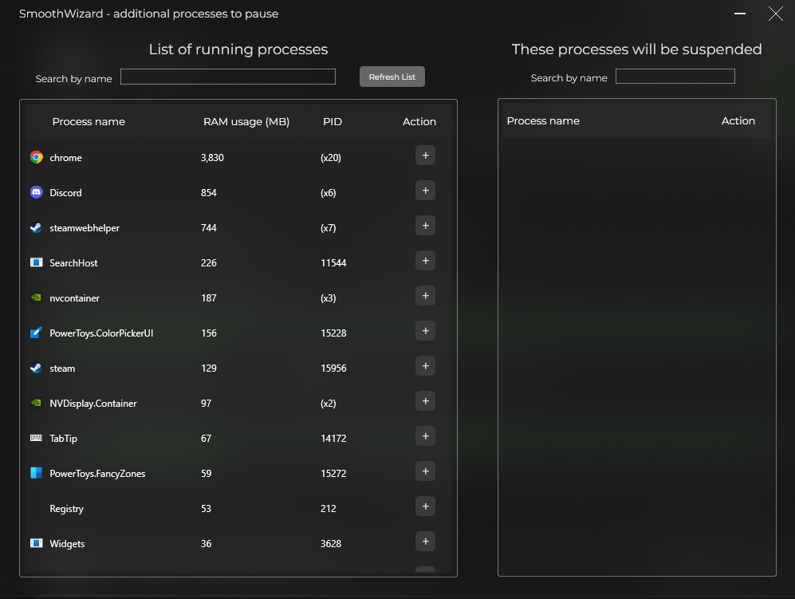The height and width of the screenshot is (599, 795).
Task: Click the PowerToys.FancyZones window layout icon
Action: [36, 473]
